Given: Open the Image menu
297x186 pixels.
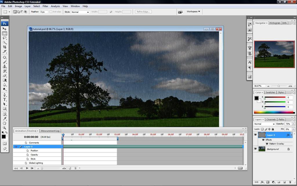Looking at the screenshot, I should coord(19,6).
